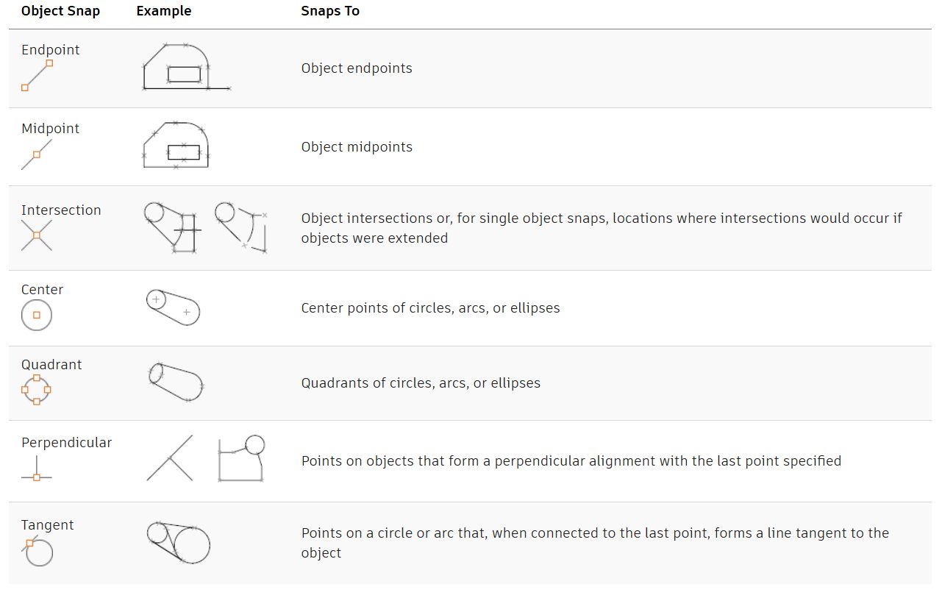Screen dimensions: 942x598
Task: Click the "Snaps To" column header
Action: [330, 11]
